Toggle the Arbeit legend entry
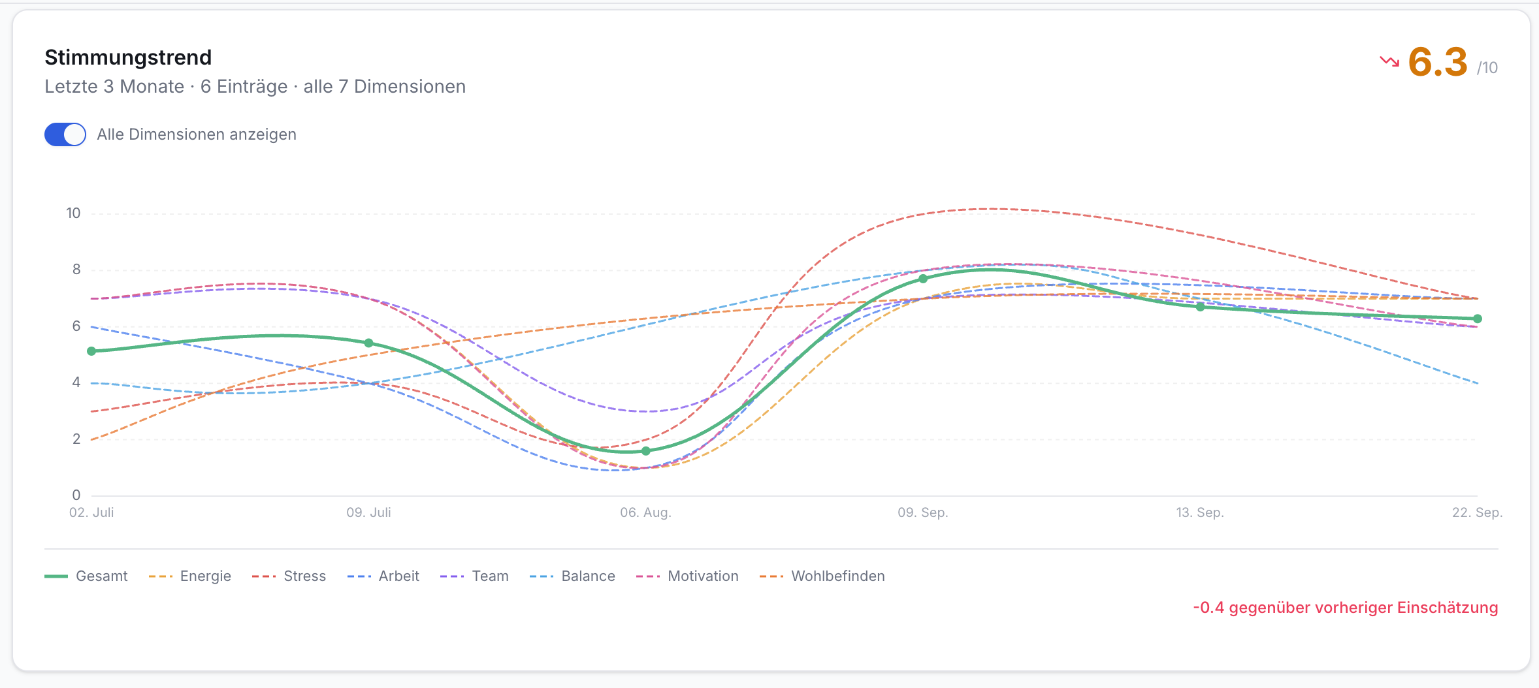This screenshot has height=688, width=1539. point(383,576)
